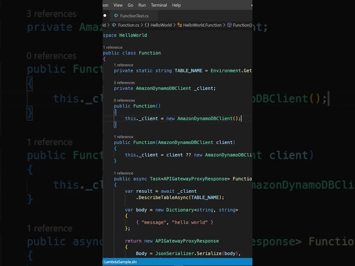Show the 1 reference above Function(AmazonDynamoDBClient client)
Viewport: 355px width, 266px height.
(x=124, y=137)
